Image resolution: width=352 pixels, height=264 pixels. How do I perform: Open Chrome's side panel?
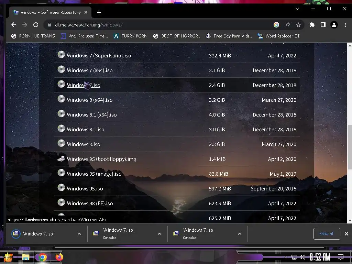pos(323,25)
